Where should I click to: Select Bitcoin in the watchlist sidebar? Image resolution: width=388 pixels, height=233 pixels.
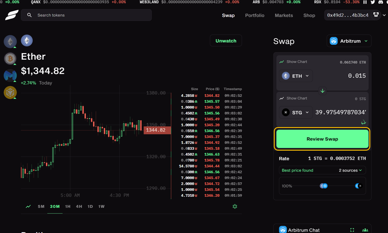(10, 59)
